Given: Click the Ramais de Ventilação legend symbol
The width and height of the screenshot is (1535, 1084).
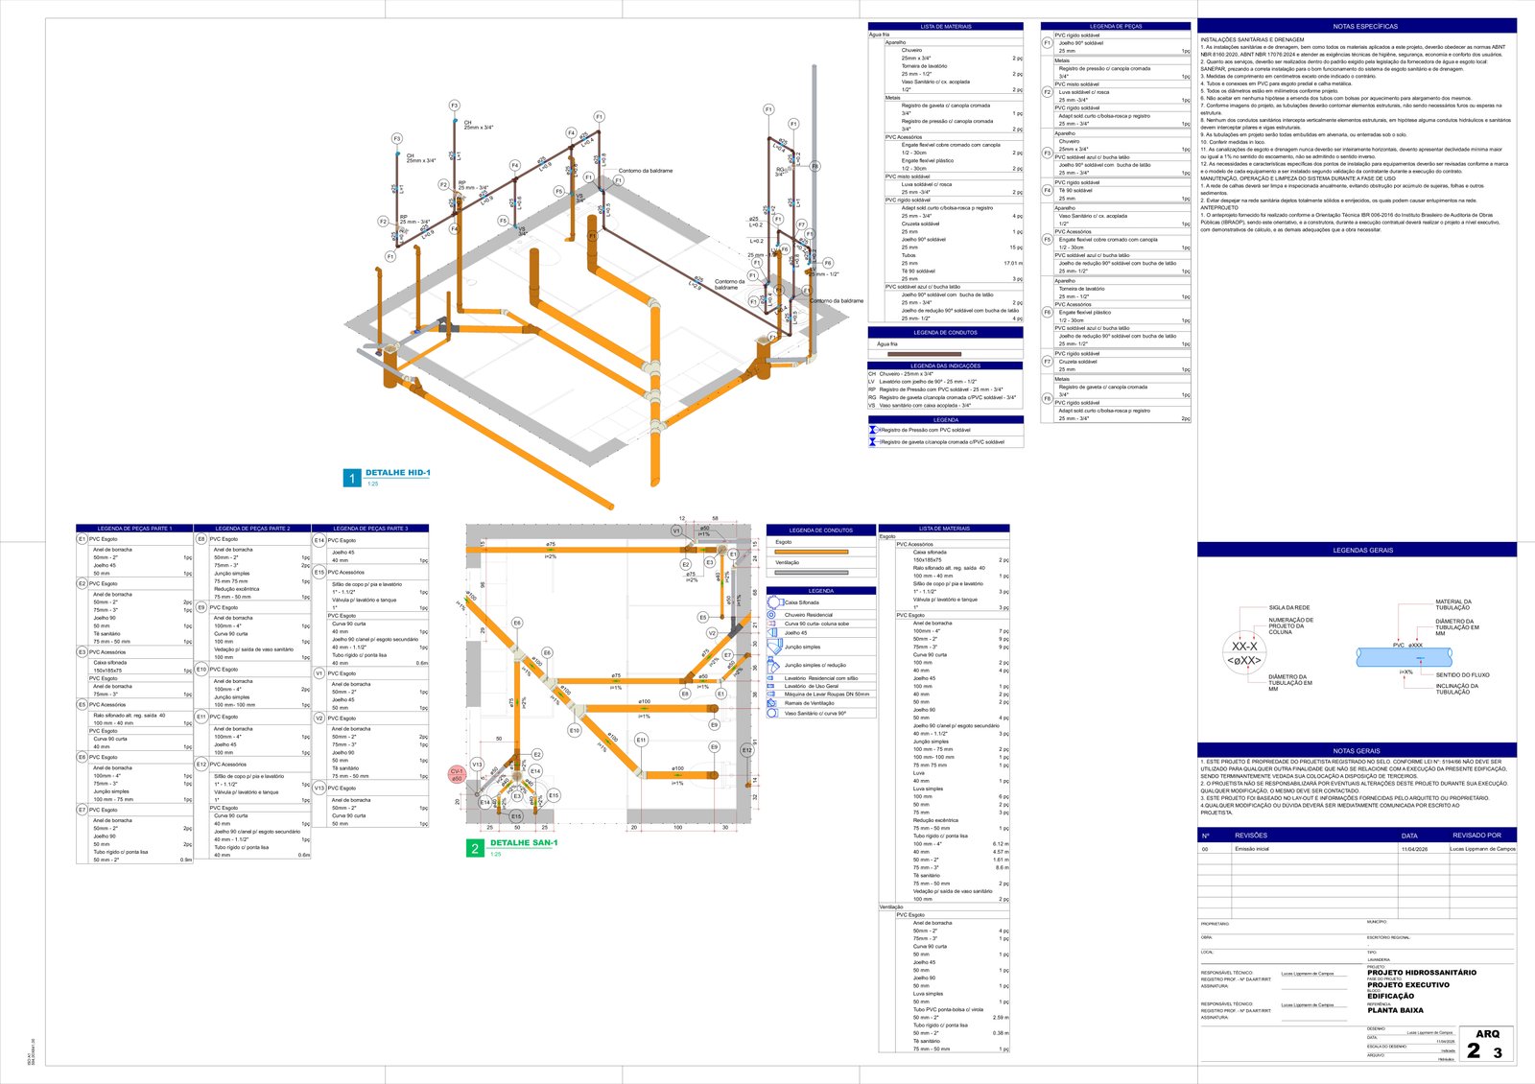Looking at the screenshot, I should pyautogui.click(x=773, y=703).
